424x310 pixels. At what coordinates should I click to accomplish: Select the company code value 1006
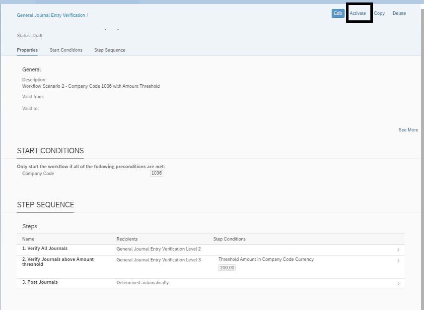156,173
